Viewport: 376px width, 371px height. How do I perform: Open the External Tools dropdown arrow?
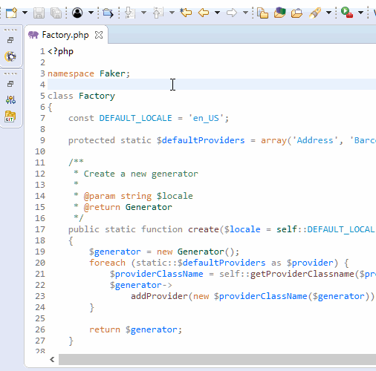click(x=361, y=13)
